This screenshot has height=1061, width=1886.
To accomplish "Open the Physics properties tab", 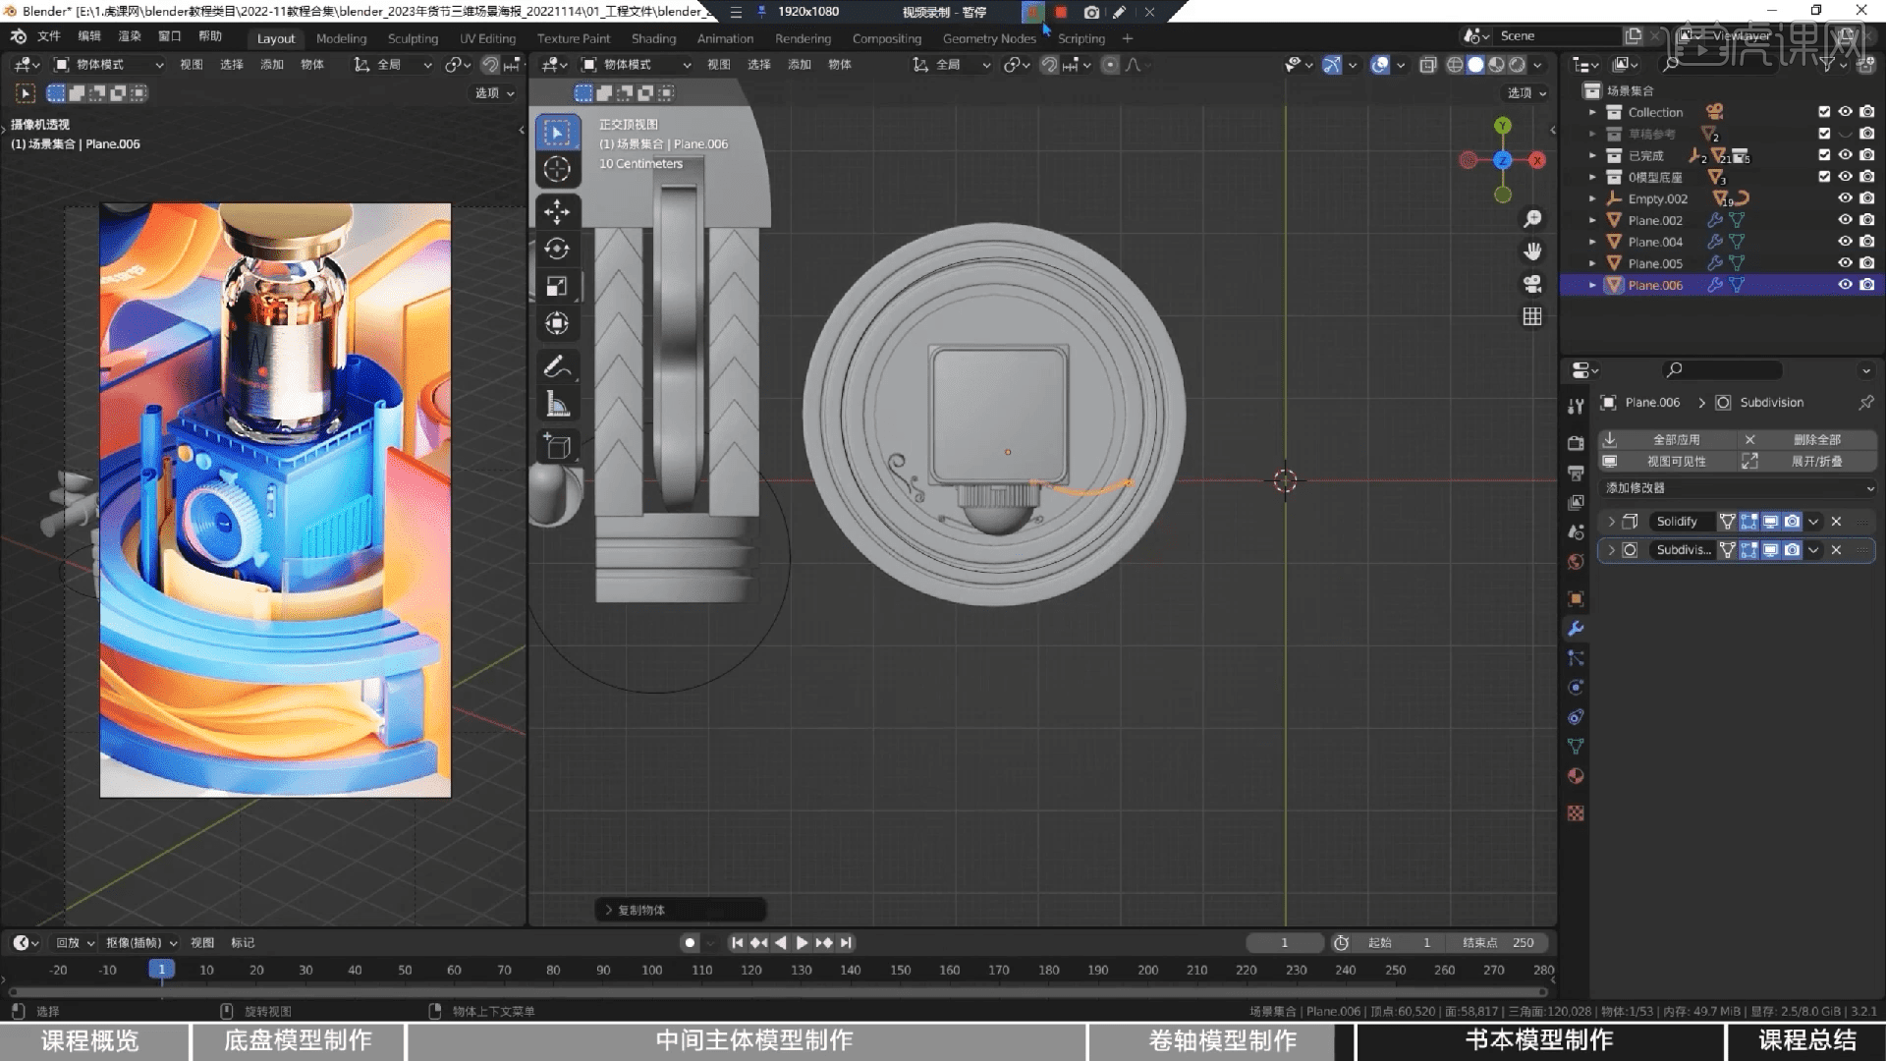I will pyautogui.click(x=1576, y=688).
